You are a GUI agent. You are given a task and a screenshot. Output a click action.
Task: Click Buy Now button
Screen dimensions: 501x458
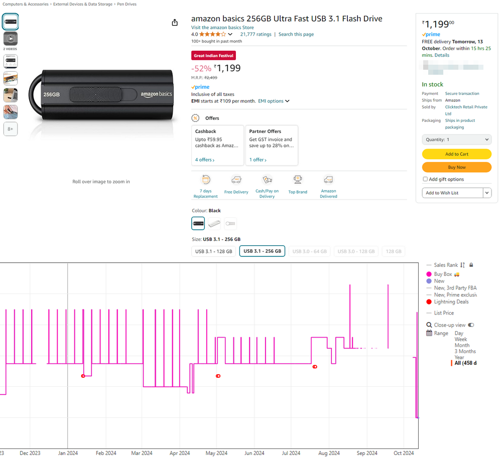click(457, 167)
